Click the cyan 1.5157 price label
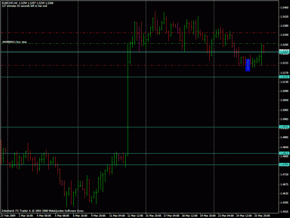This screenshot has width=290, height=218. (284, 77)
